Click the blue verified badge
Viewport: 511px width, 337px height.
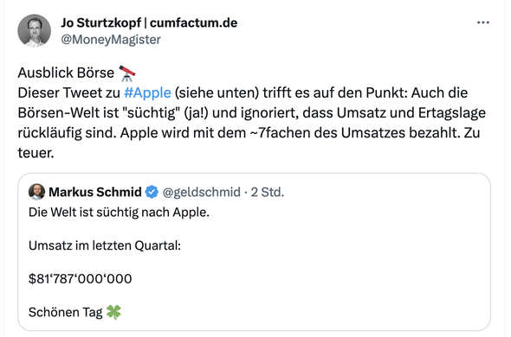[x=152, y=192]
